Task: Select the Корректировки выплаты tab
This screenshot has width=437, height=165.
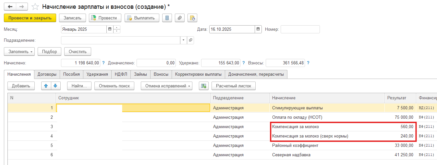Action: coord(198,74)
